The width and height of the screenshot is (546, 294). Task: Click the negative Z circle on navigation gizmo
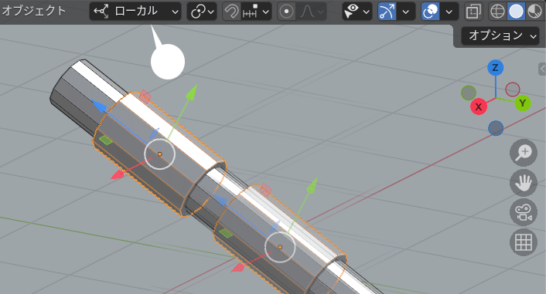coord(496,128)
